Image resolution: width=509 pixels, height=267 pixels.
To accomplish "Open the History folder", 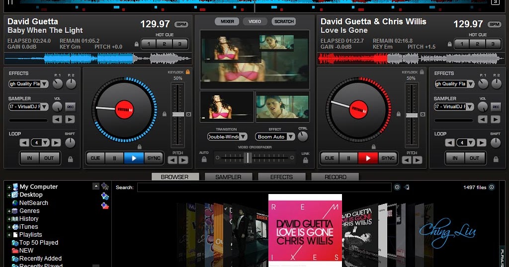I will [x=28, y=219].
